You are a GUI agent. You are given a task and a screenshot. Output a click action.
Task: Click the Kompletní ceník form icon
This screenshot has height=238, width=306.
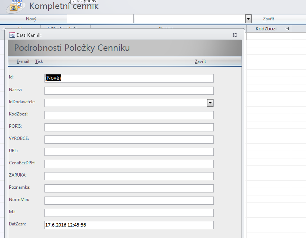tap(16, 6)
